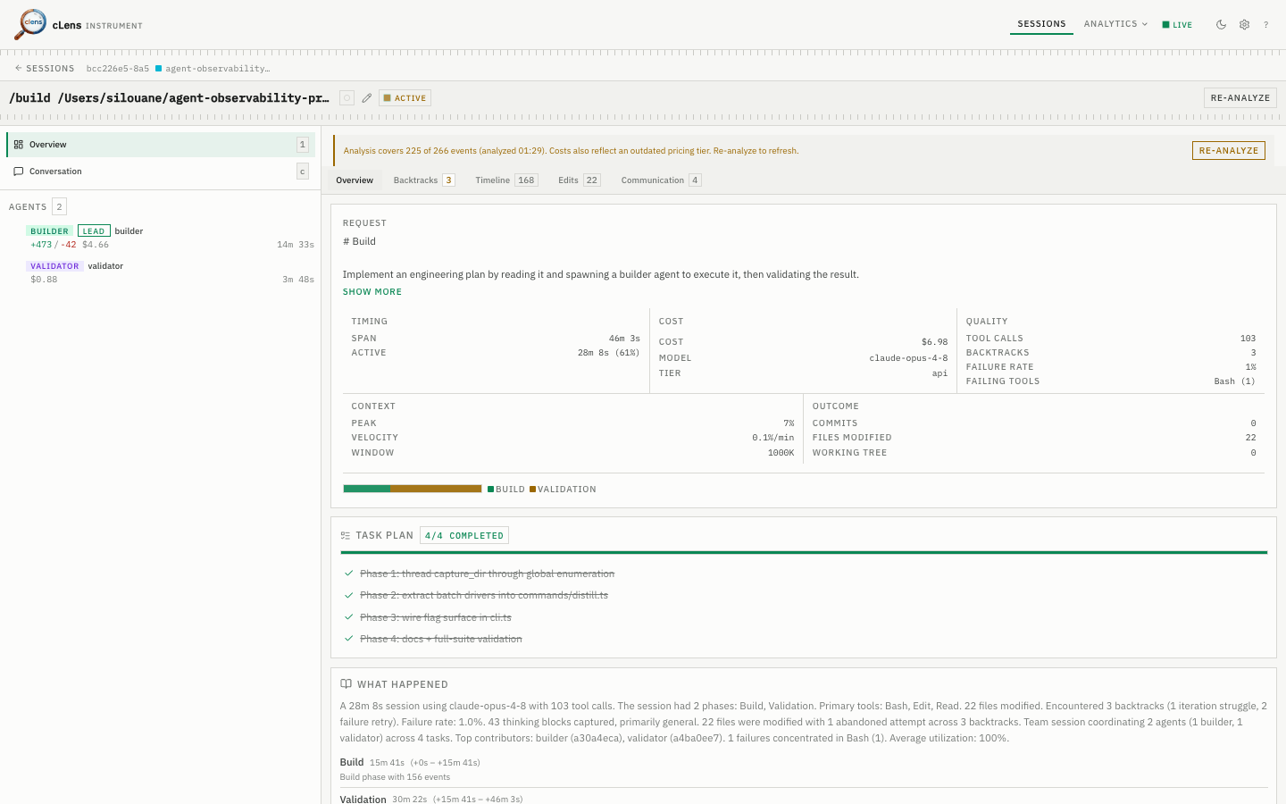Click Overview shortcut key badge 1
This screenshot has width=1286, height=804.
pyautogui.click(x=303, y=145)
